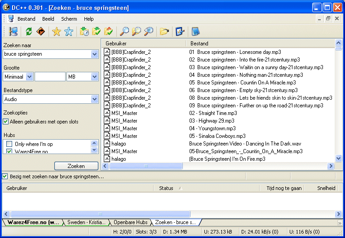
Task: Open the Minimaal size mode dropdown
Action: (x=30, y=76)
